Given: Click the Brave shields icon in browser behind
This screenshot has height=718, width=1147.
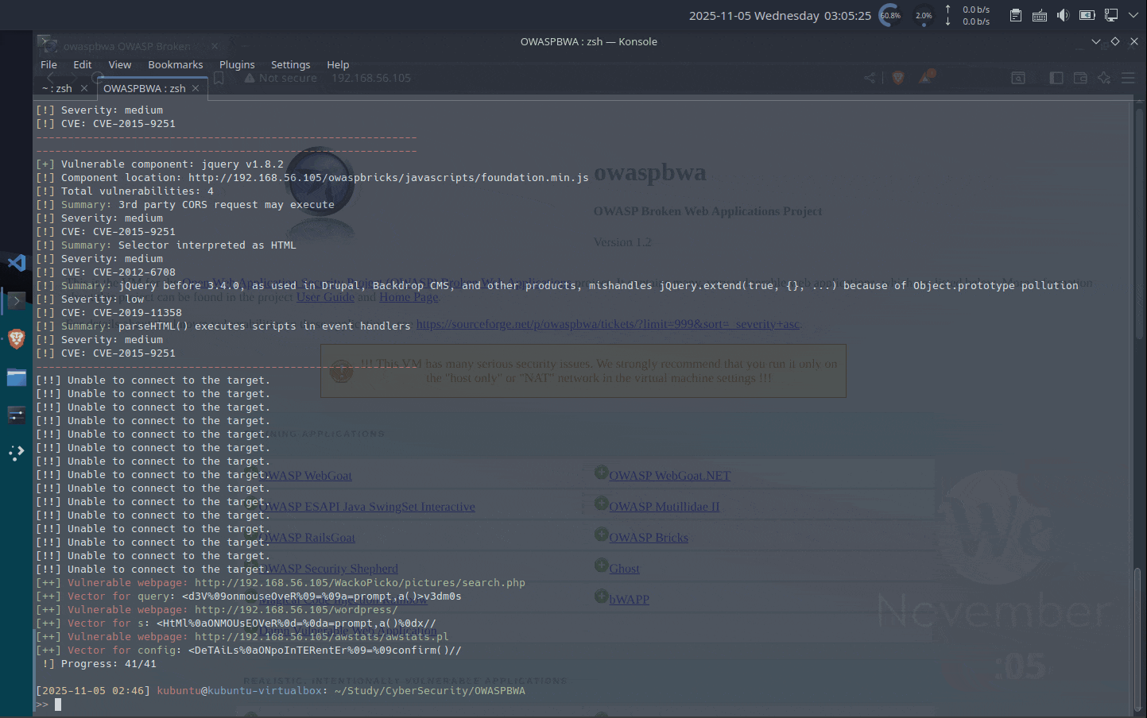Looking at the screenshot, I should pos(898,78).
